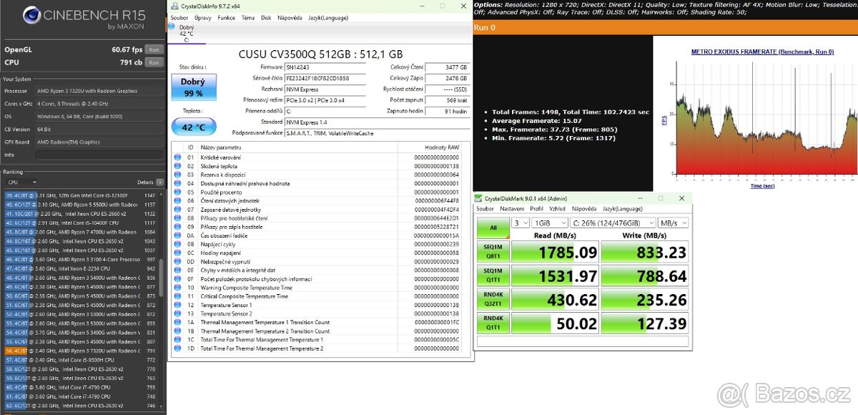This screenshot has height=415, width=858.
Task: Open the Funkce menu in CrystalDiskInfo
Action: [226, 16]
